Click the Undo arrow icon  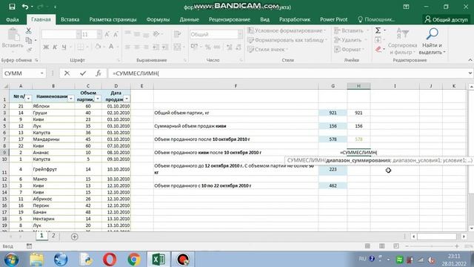point(25,7)
